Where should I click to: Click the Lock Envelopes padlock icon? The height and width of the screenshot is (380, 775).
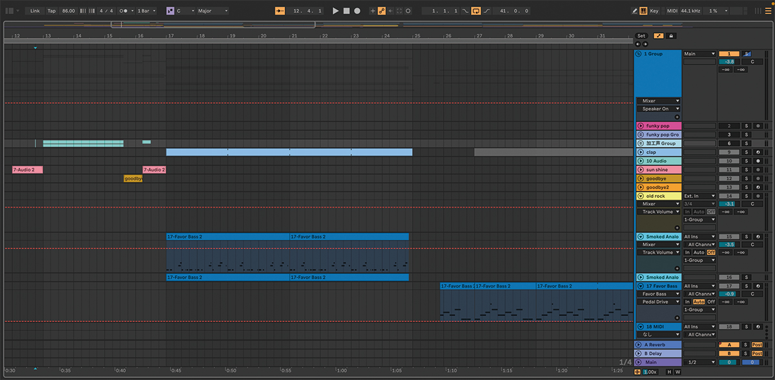point(670,36)
